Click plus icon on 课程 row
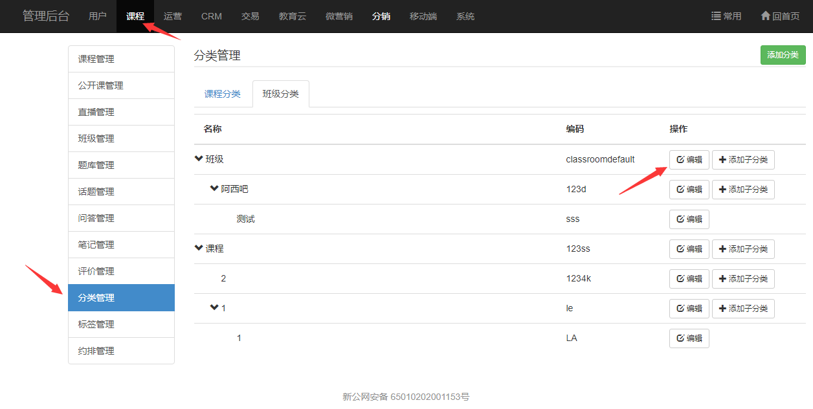Screen dimensions: 813x409 pos(722,249)
